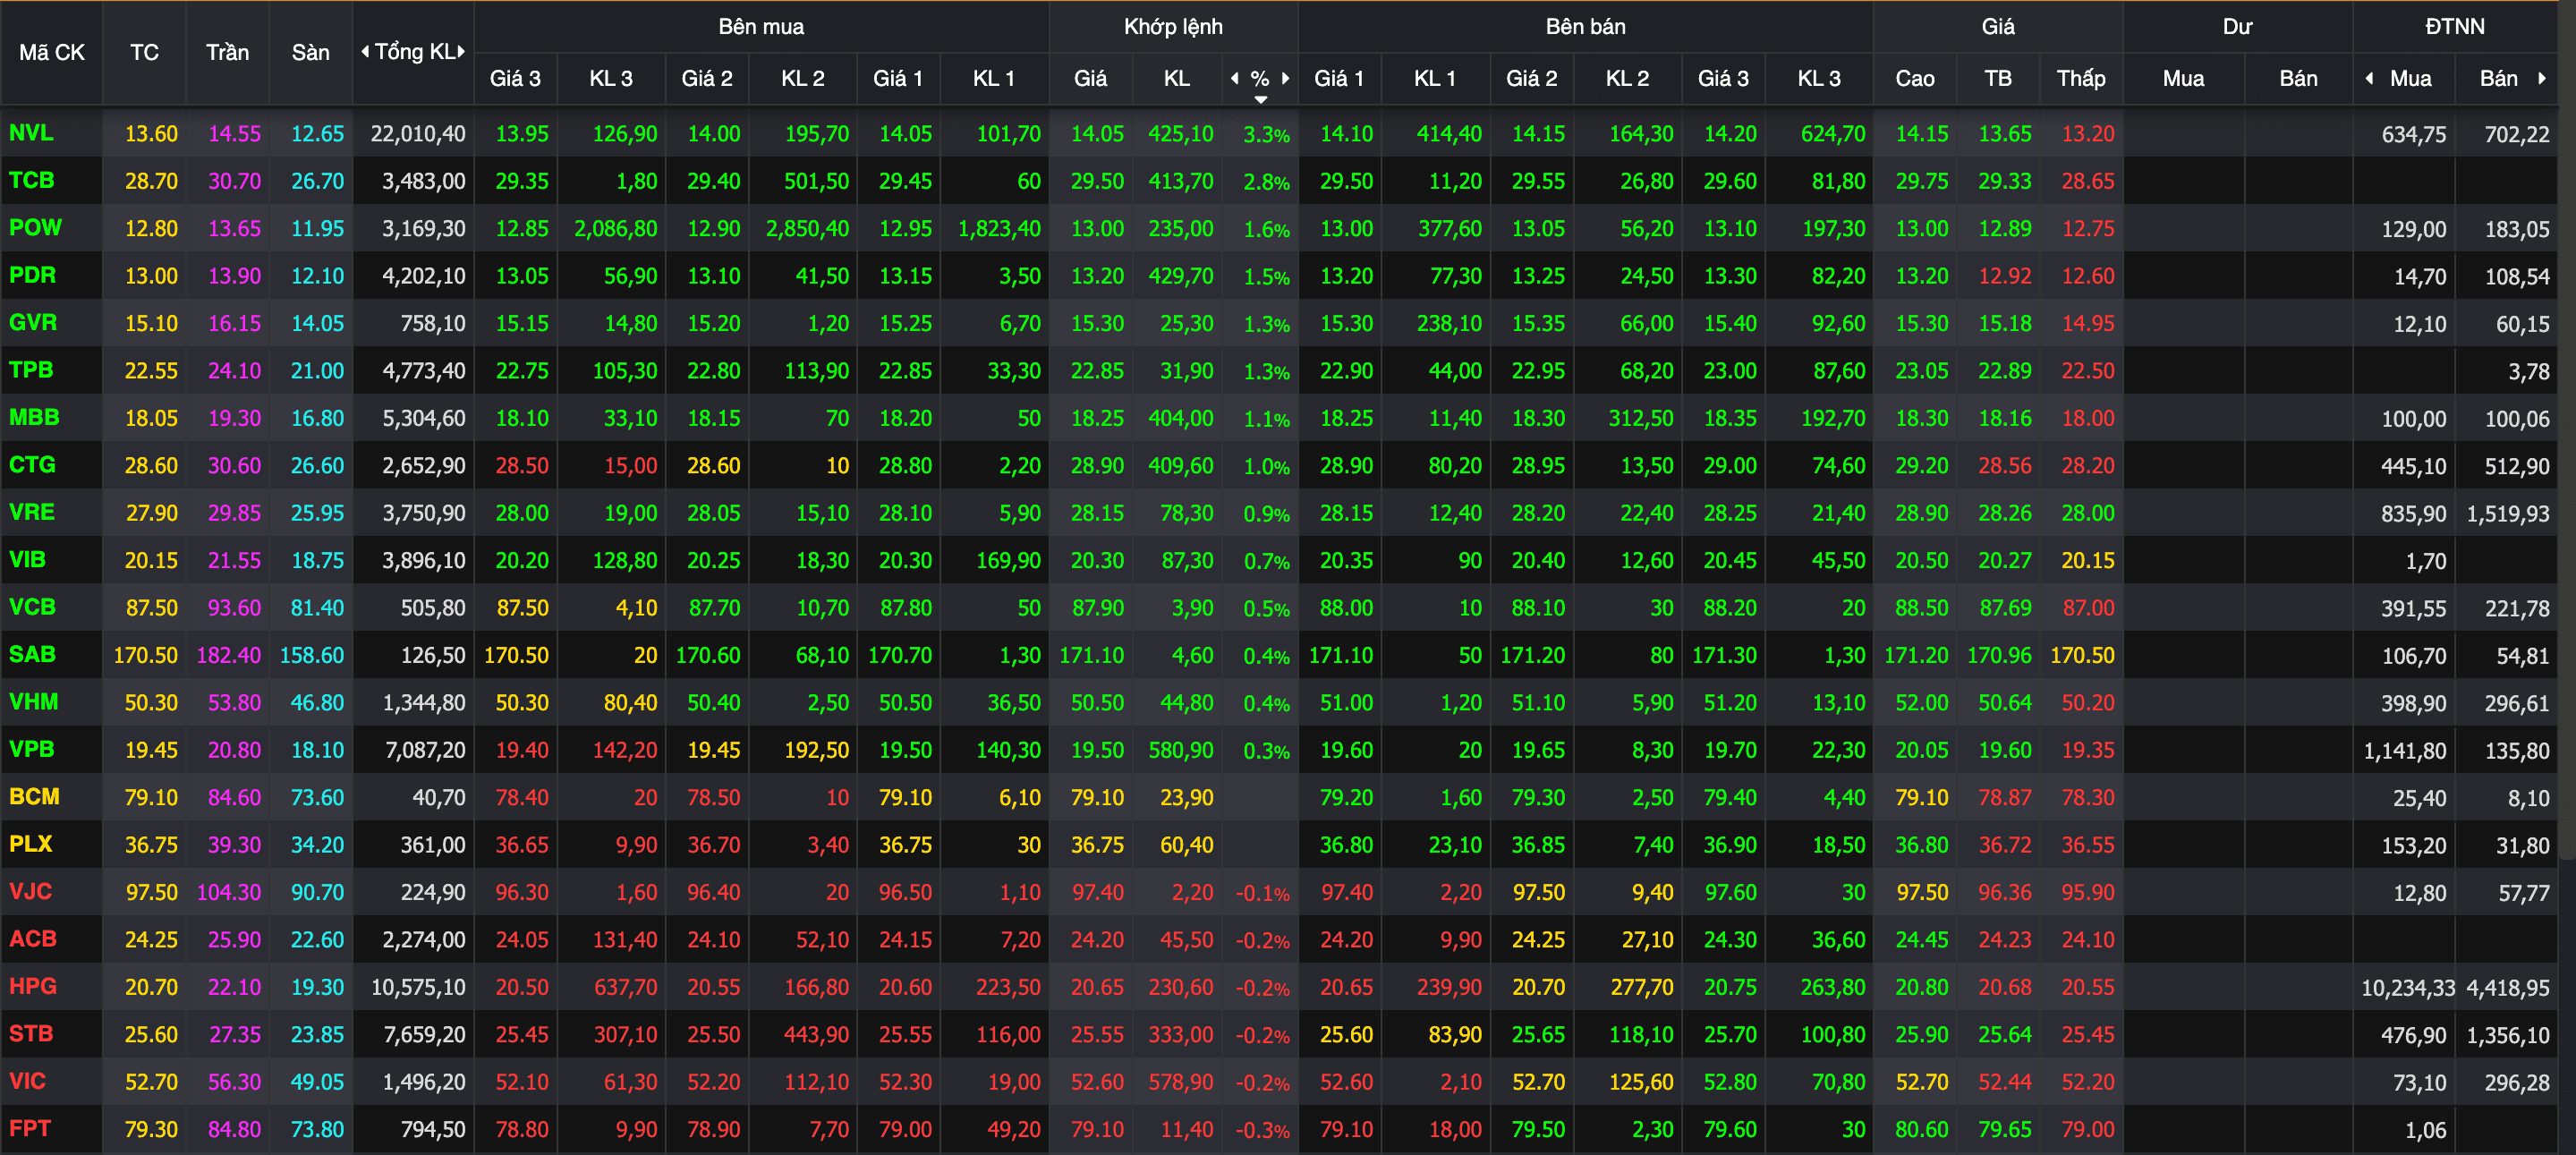2576x1155 pixels.
Task: Click the Bên bán group header
Action: tap(1585, 27)
